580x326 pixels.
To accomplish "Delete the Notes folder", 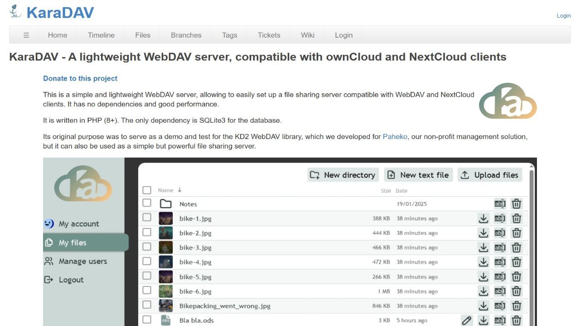I will [517, 204].
